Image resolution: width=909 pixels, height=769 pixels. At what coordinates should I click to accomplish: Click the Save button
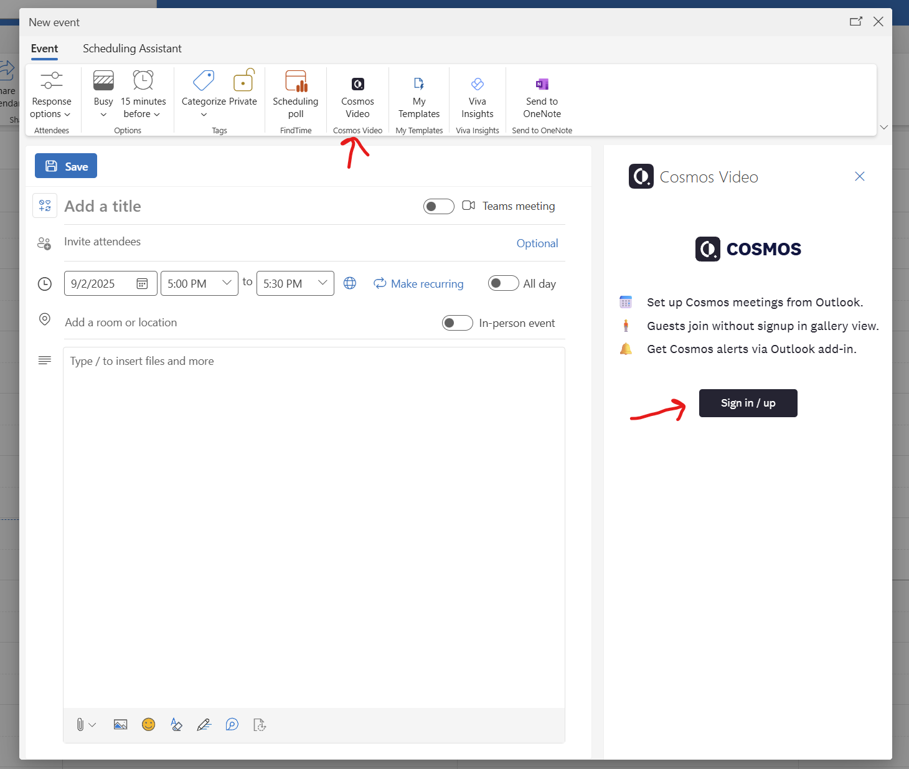66,166
